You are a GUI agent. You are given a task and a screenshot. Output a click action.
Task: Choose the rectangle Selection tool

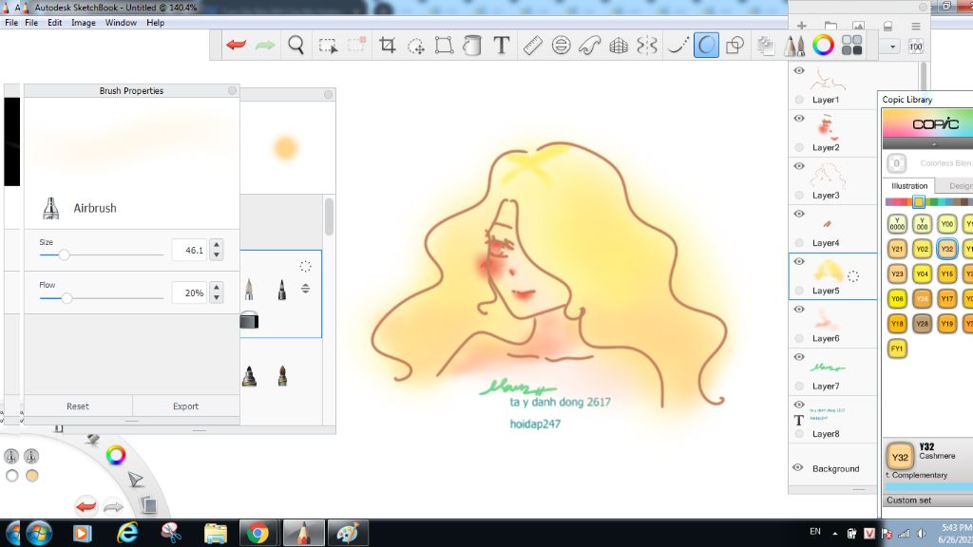[328, 46]
